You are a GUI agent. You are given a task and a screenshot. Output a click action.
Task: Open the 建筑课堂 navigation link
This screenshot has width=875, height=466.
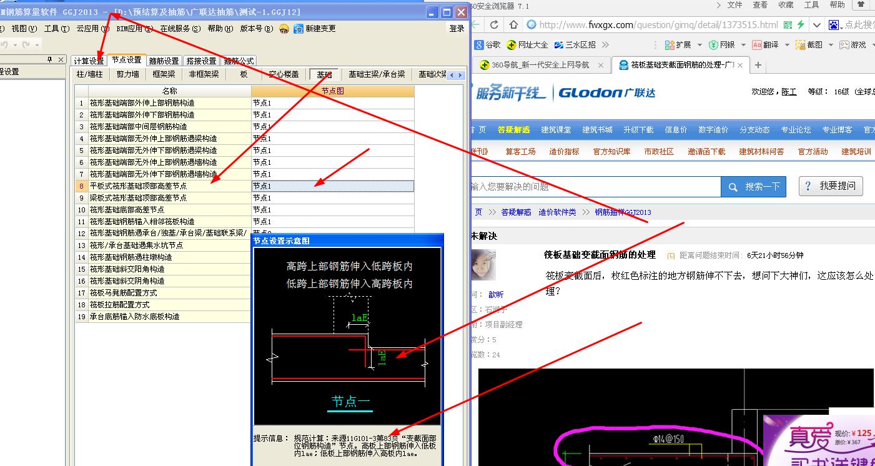[556, 130]
